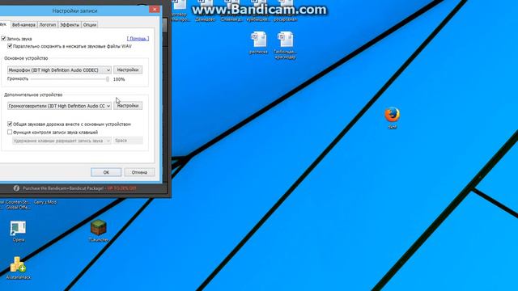
Task: Toggle the Запись звука checkbox
Action: click(3, 39)
